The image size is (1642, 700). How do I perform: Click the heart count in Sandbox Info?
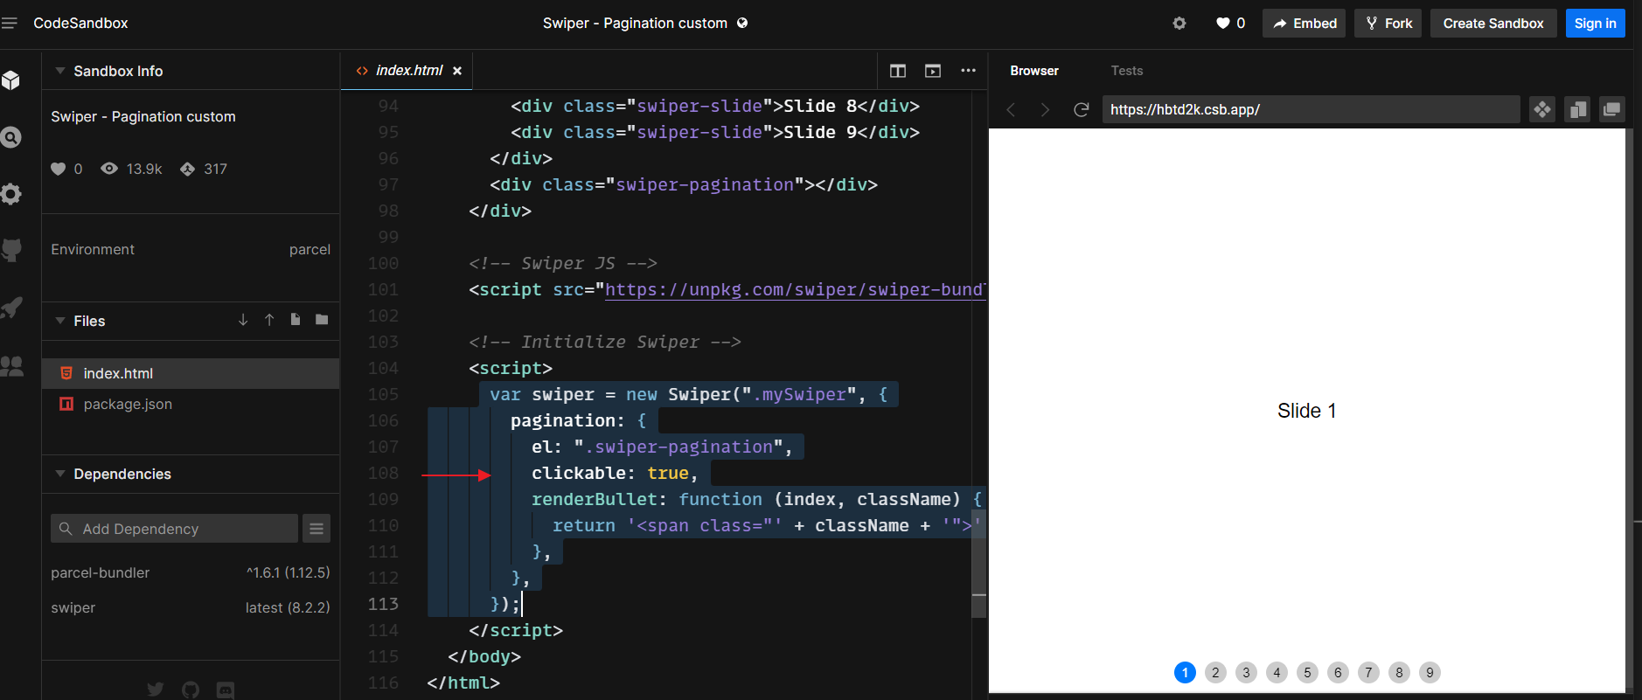[x=66, y=169]
